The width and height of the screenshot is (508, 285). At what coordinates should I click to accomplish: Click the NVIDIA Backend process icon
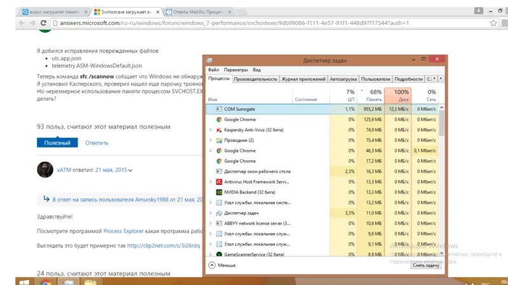pos(219,192)
